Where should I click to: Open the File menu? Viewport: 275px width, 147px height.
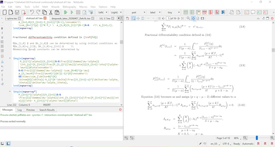pos(3,7)
